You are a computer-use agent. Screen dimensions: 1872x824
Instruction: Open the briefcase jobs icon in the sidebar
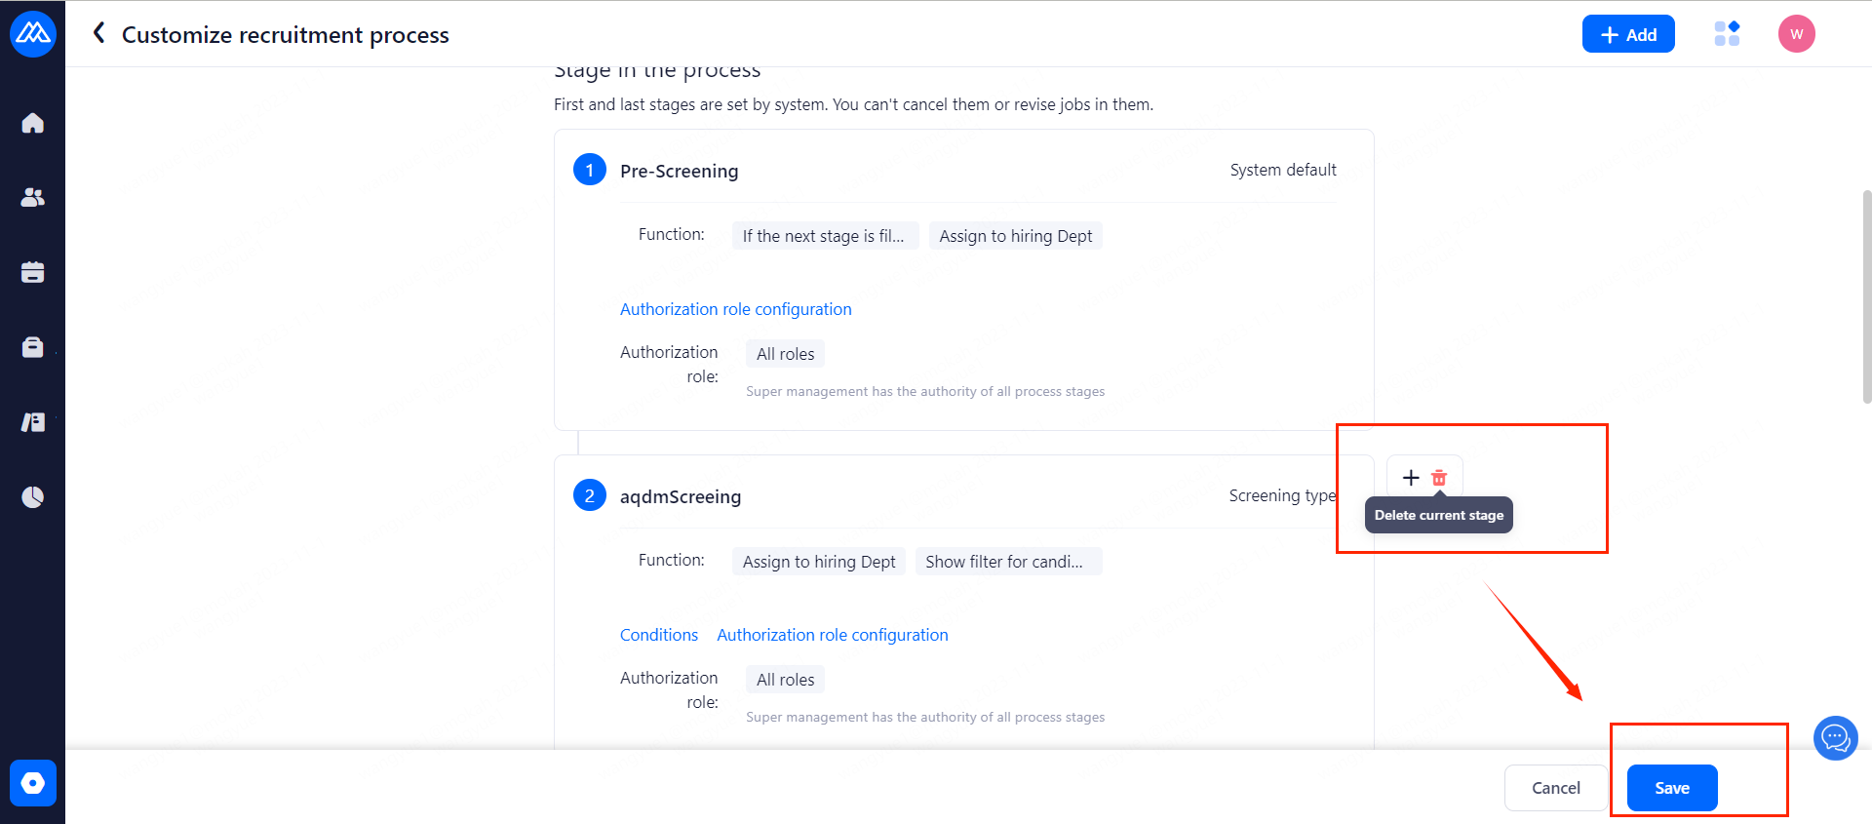33,347
